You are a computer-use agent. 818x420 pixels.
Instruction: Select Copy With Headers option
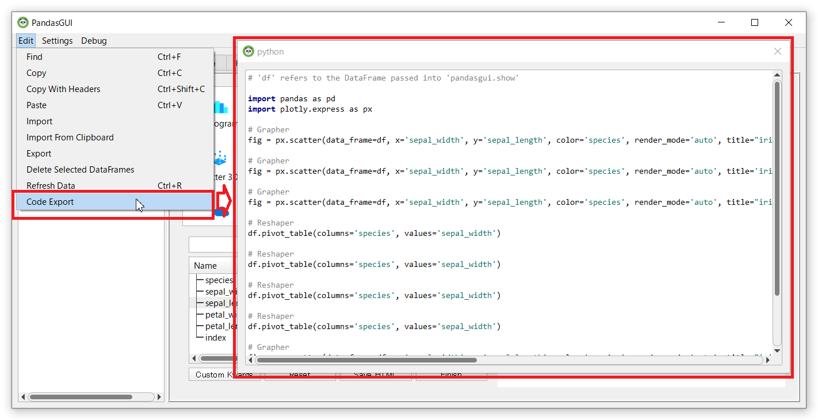tap(63, 89)
